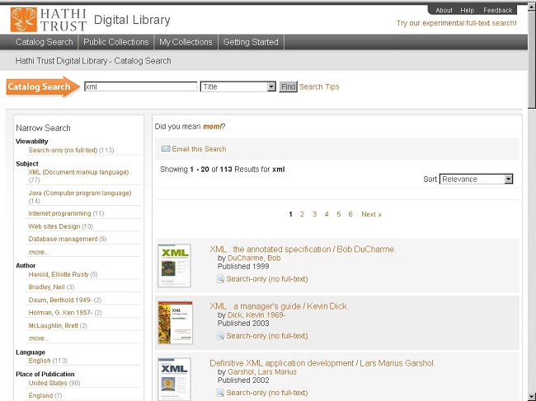Click the Next page link

pos(371,214)
